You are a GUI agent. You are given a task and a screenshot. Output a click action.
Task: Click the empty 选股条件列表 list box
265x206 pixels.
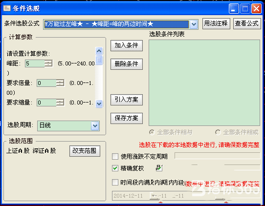click(204, 83)
